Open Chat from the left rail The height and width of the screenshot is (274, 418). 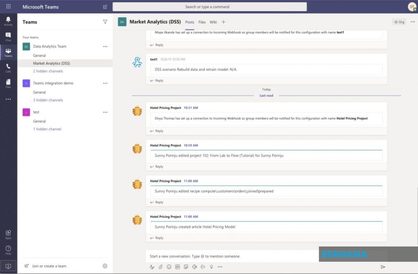tap(8, 36)
